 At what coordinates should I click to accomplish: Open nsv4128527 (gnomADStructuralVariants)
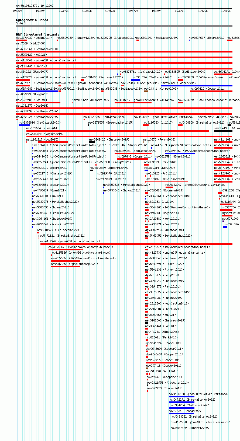[x=46, y=77]
